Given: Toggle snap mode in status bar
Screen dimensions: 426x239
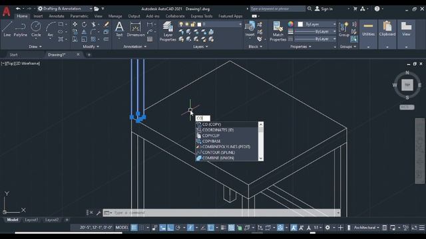Looking at the screenshot, I should (142, 228).
